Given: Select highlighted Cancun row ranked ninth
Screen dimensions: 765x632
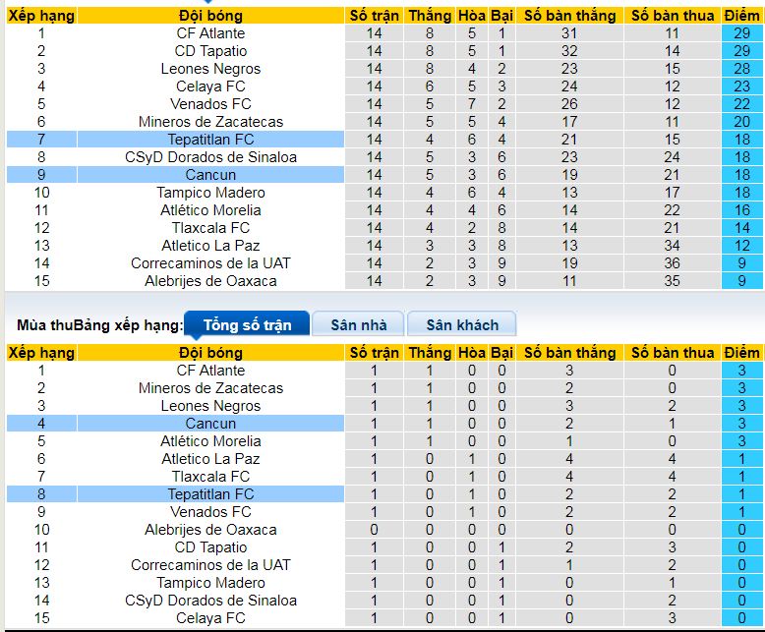Looking at the screenshot, I should tap(175, 175).
